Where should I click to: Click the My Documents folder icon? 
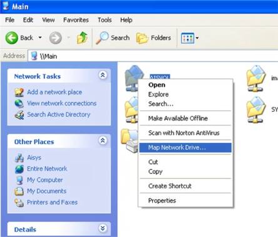click(19, 191)
